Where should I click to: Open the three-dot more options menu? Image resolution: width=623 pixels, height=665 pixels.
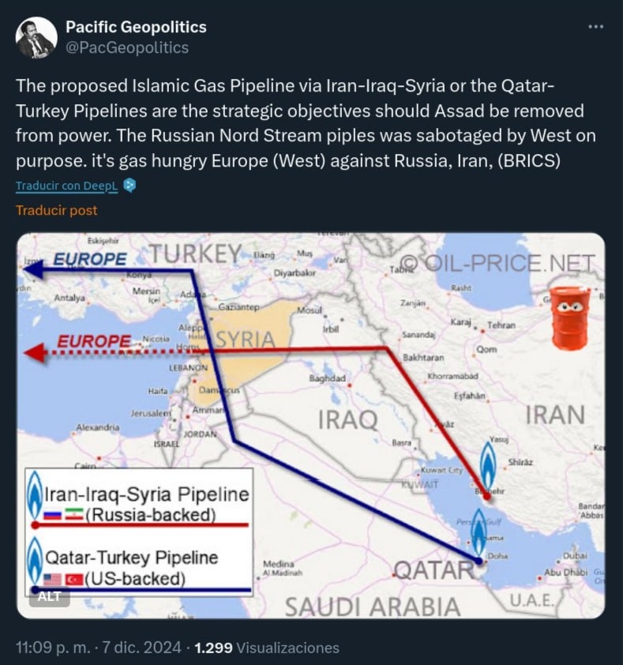595,27
